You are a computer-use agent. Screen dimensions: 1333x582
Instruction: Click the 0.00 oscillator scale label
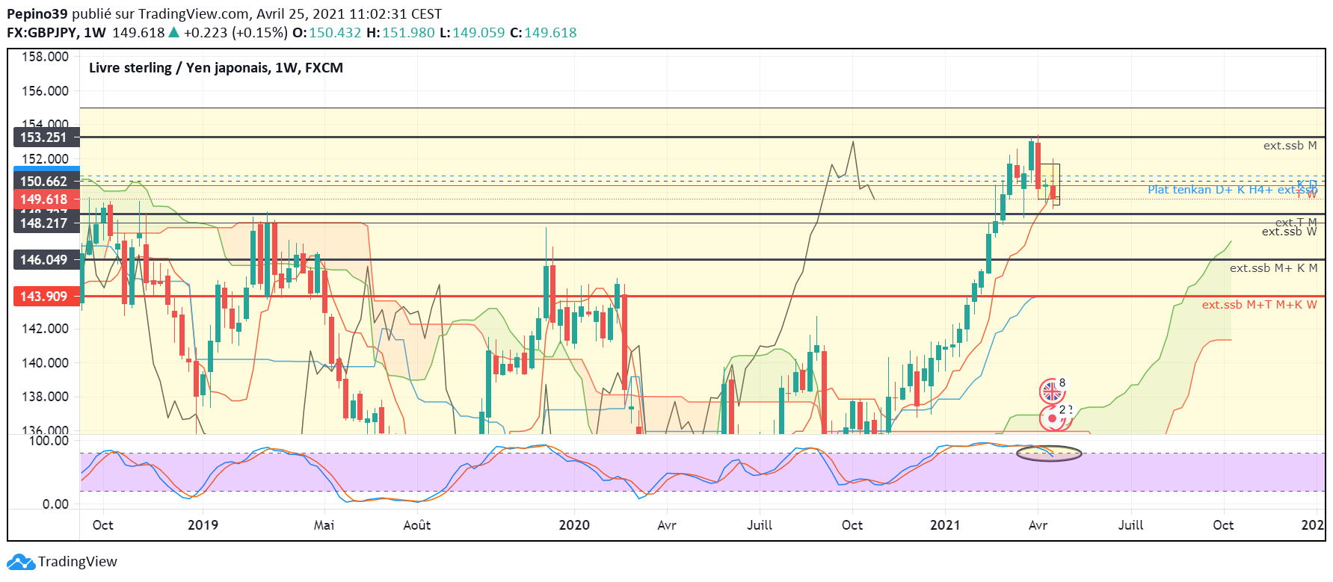(56, 504)
